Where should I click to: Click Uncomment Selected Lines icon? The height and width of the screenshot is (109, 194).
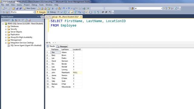point(98,12)
